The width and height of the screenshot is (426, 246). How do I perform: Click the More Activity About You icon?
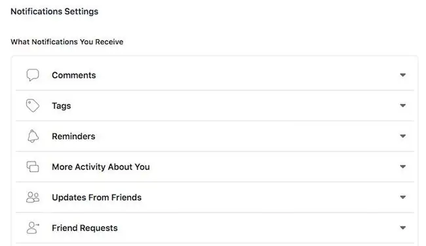tap(33, 167)
